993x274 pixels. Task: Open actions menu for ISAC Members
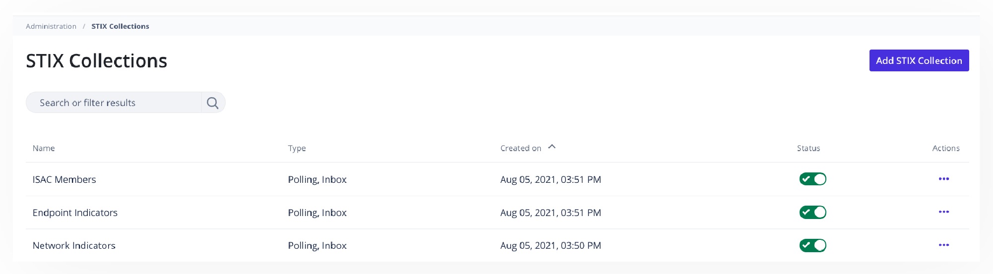point(943,179)
